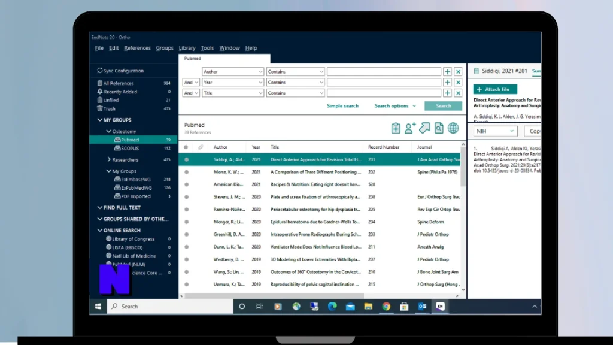This screenshot has width=613, height=345.
Task: Click the Add to Group clipboard icon
Action: coord(396,128)
